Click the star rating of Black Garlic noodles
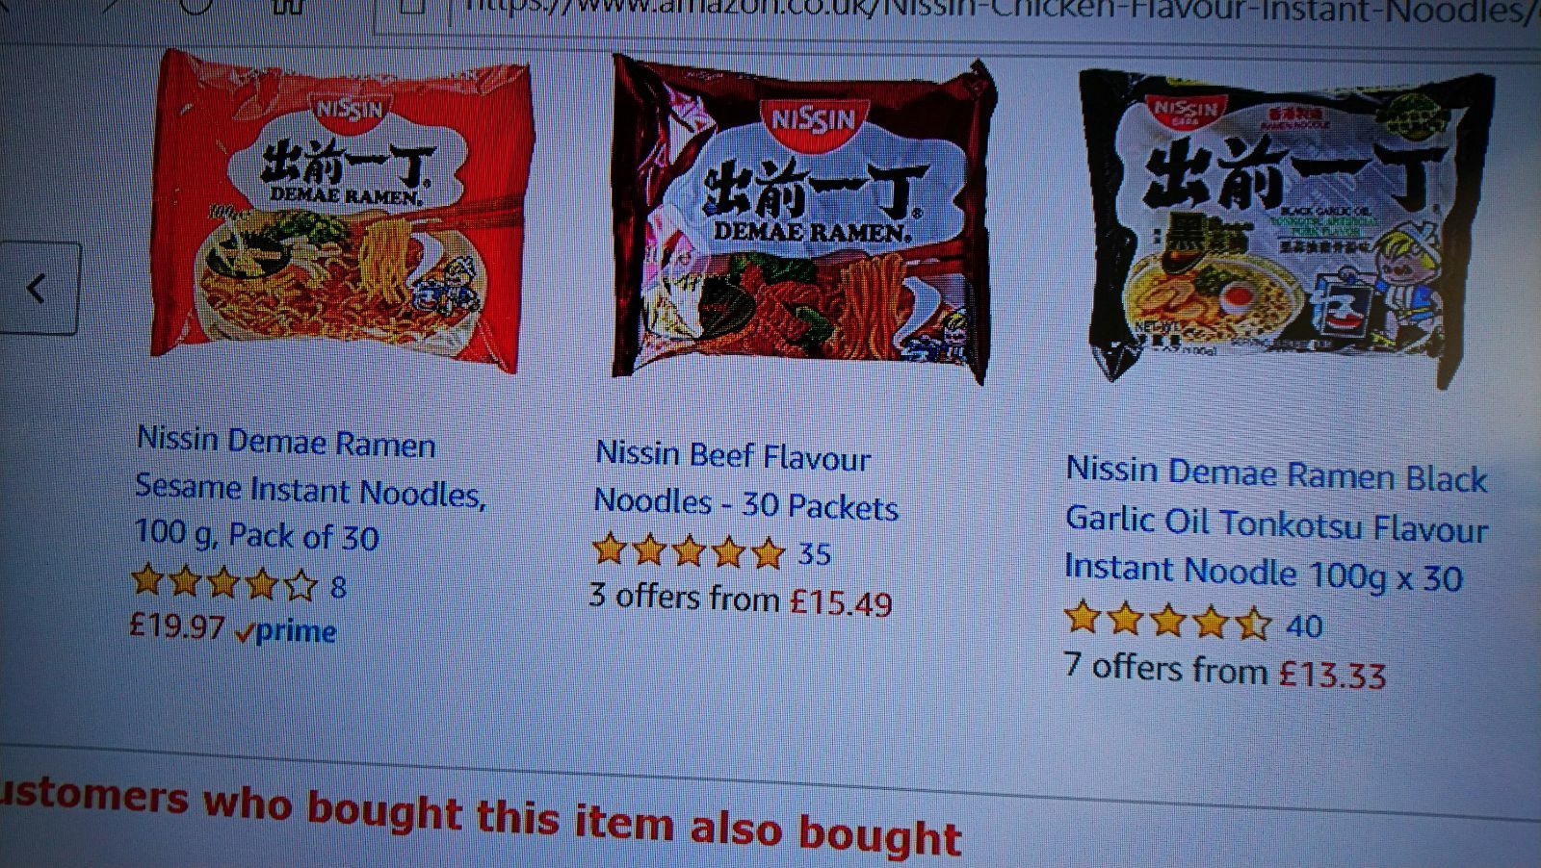 (1166, 620)
